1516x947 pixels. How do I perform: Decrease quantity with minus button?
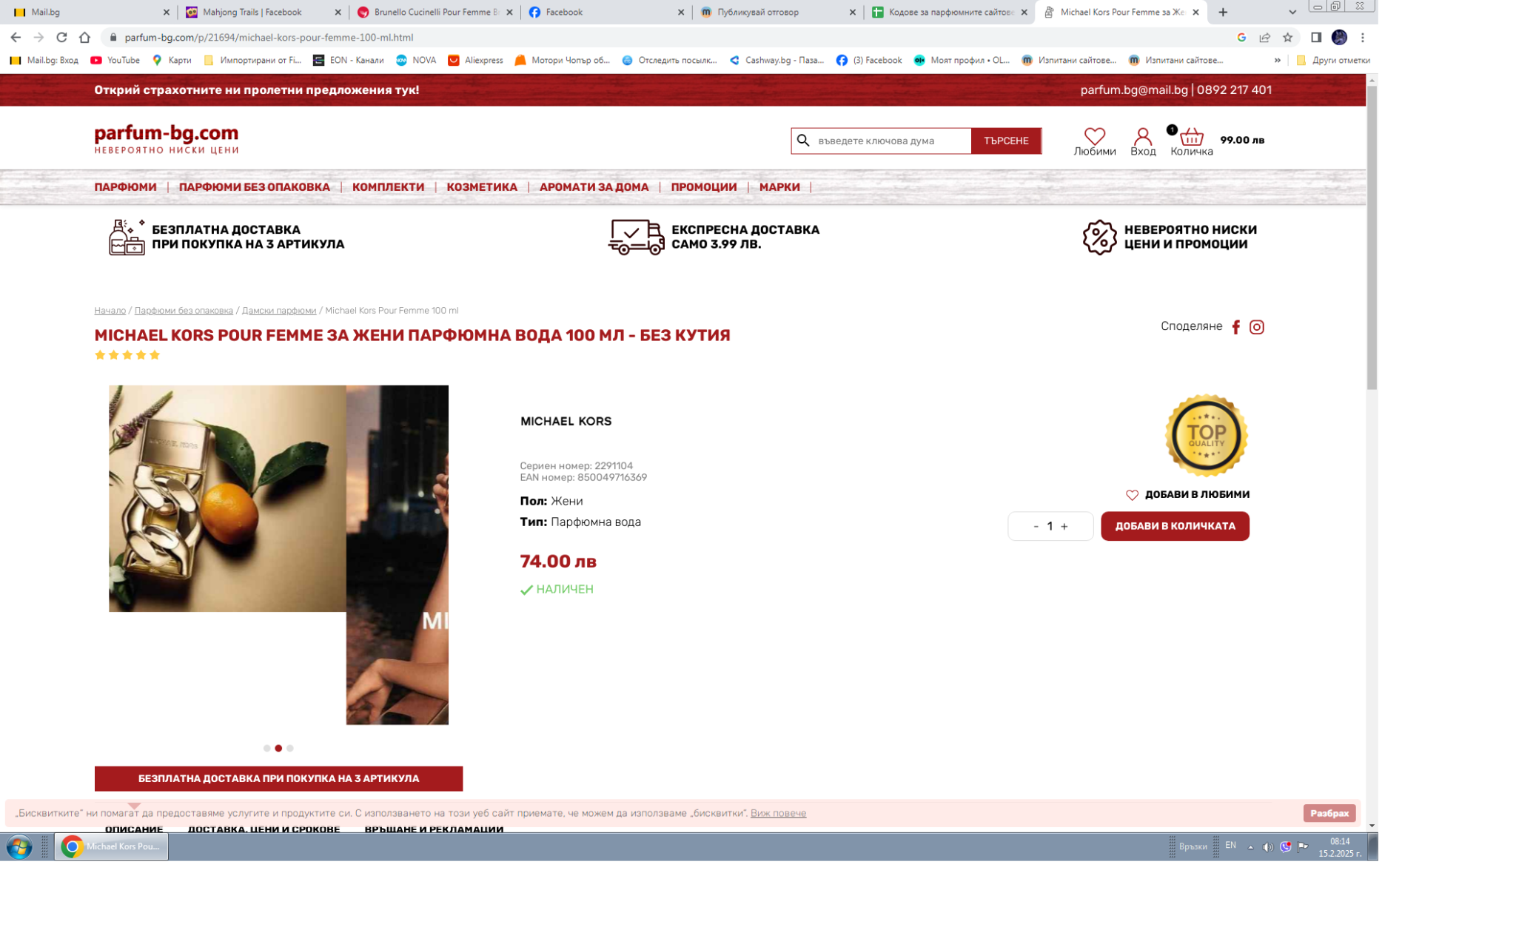[1035, 526]
